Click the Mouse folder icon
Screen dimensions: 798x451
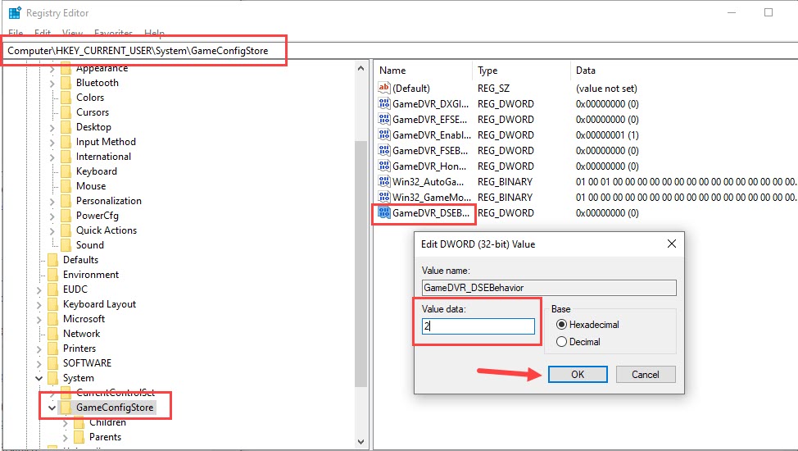pos(66,186)
